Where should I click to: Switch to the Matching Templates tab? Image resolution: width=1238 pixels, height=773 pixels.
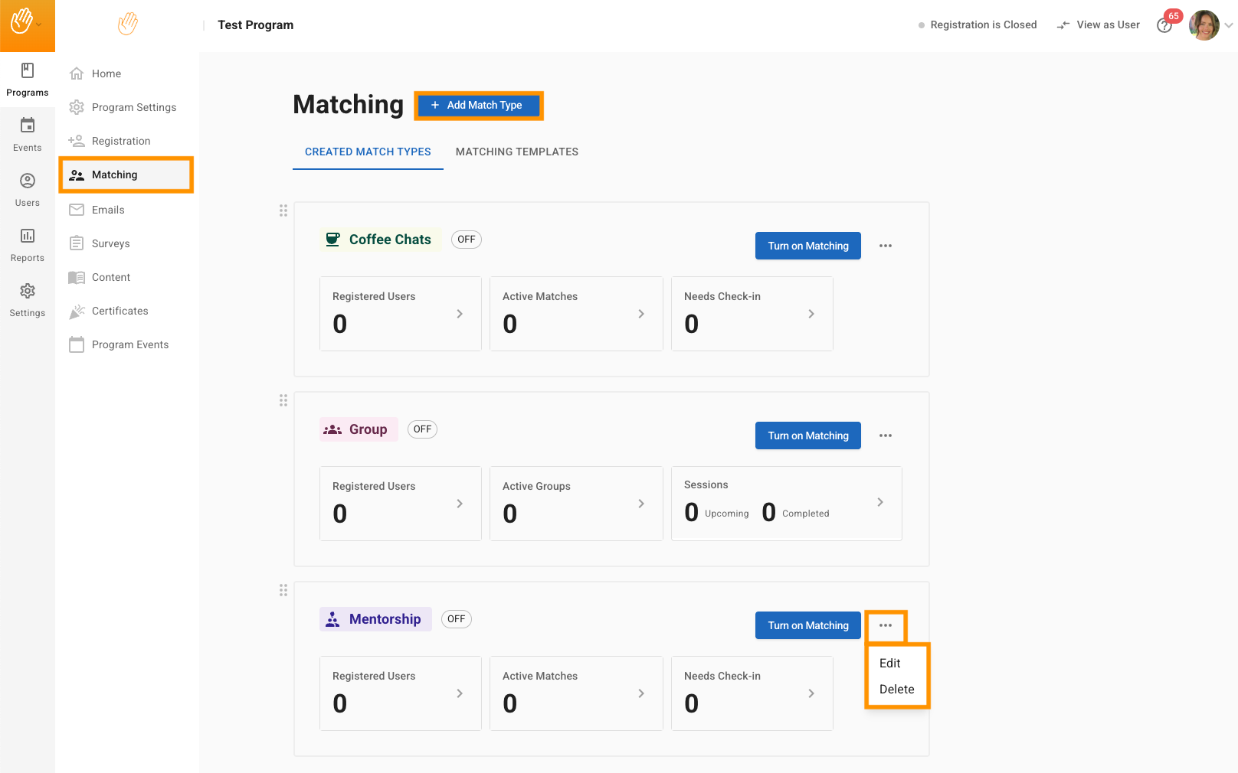point(517,152)
